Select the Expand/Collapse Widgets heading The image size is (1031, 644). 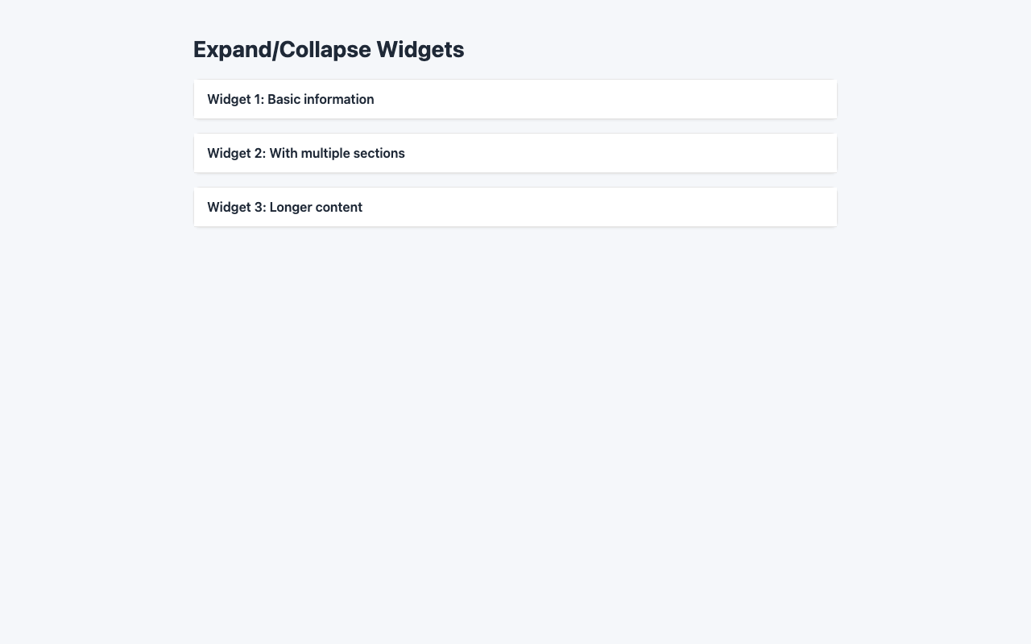click(x=329, y=49)
